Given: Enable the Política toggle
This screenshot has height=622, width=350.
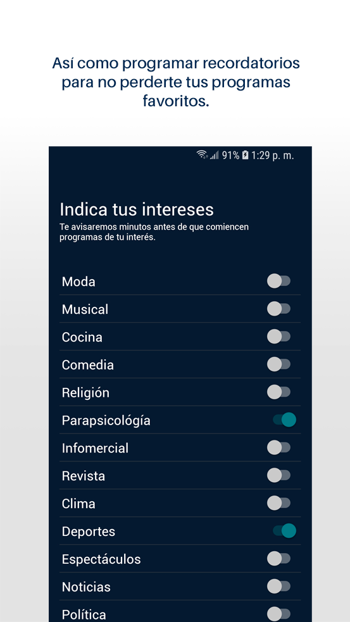Looking at the screenshot, I should click(278, 614).
